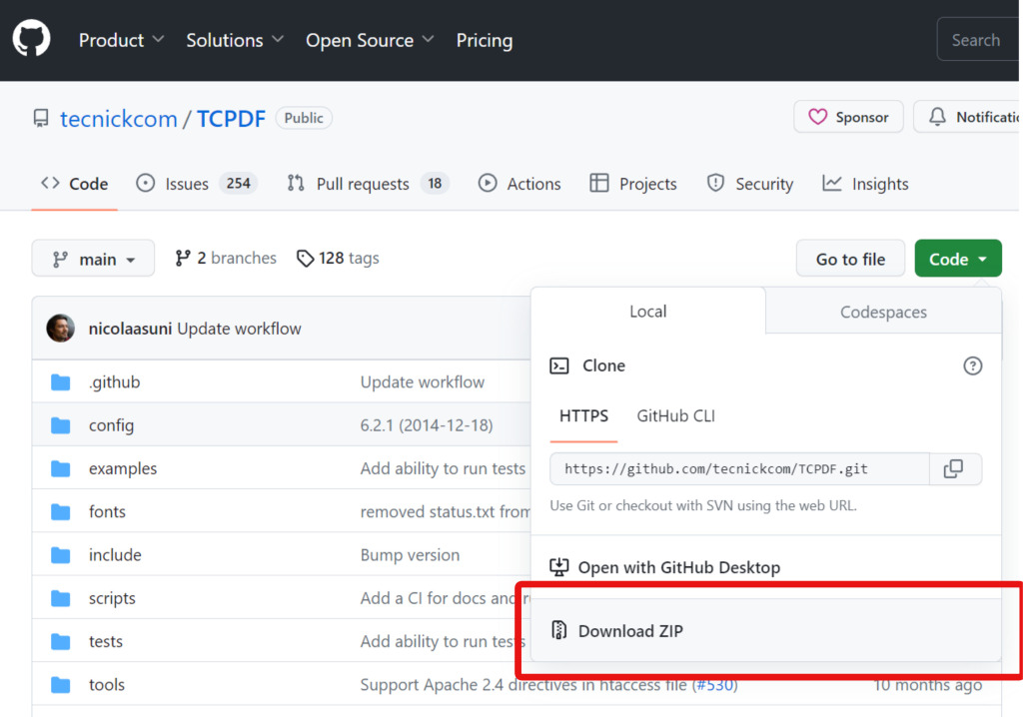Click the Download ZIP file icon

coord(559,630)
